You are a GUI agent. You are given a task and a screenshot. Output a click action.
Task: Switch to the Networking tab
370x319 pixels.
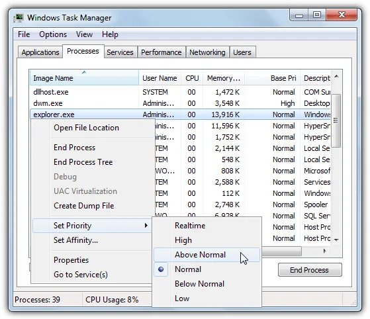(207, 52)
